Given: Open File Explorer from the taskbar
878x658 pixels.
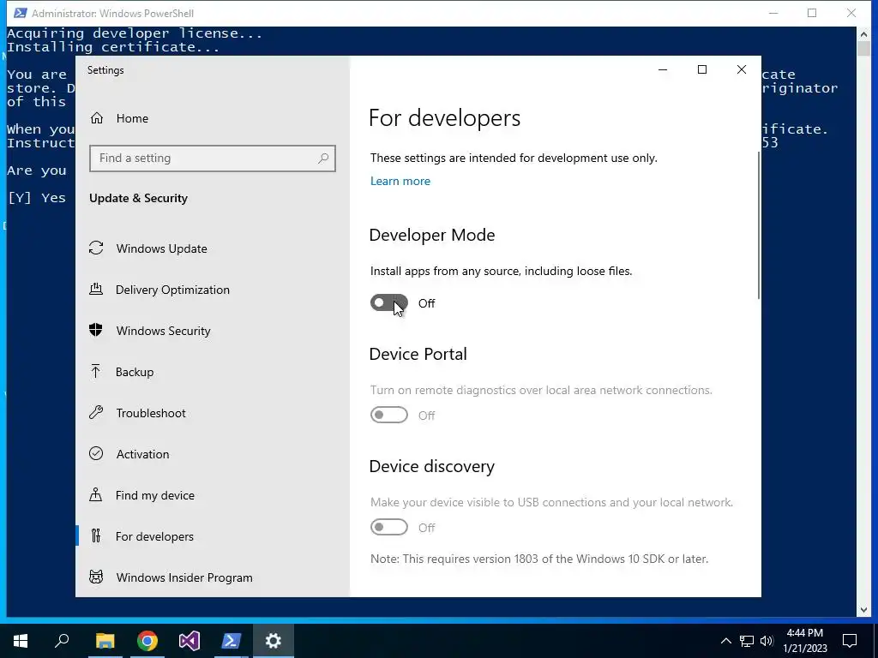Looking at the screenshot, I should 105,641.
